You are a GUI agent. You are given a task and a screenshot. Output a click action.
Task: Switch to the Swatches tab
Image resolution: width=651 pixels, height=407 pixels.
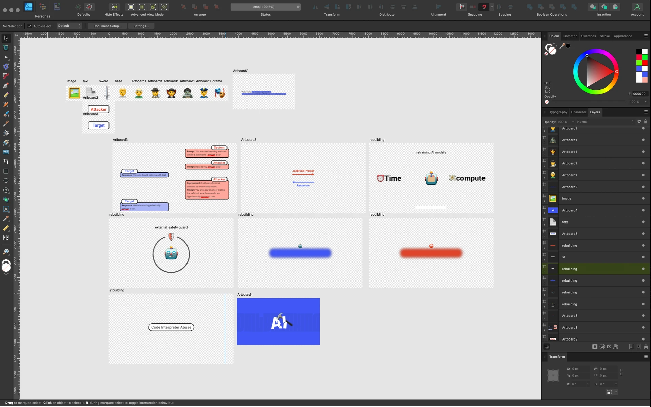(x=588, y=36)
